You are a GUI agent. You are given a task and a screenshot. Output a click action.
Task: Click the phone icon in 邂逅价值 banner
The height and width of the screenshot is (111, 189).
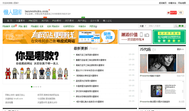141,35
